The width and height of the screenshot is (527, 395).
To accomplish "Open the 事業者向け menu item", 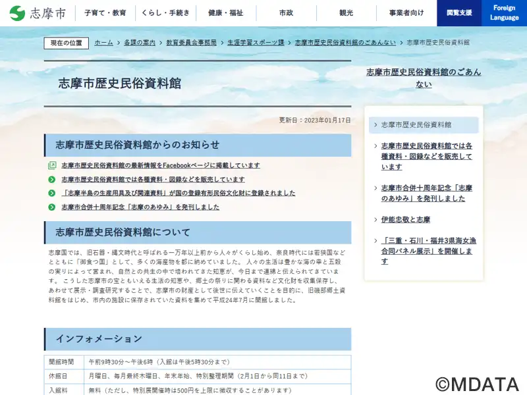I will (x=406, y=13).
